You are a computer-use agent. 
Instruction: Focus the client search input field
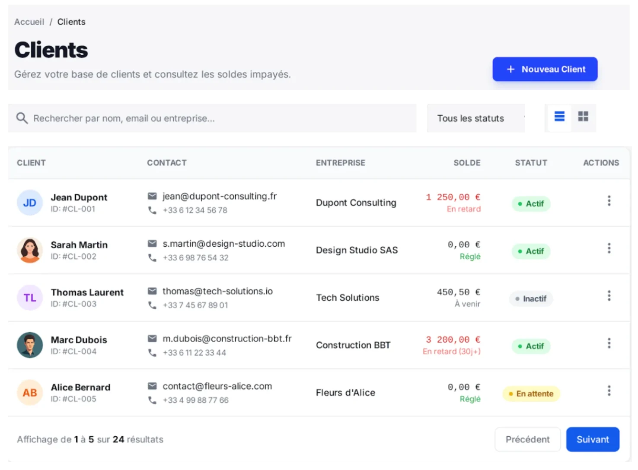coord(216,119)
